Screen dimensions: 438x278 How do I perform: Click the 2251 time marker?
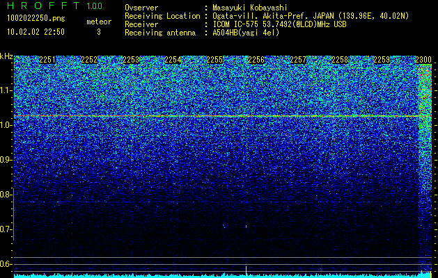point(47,60)
